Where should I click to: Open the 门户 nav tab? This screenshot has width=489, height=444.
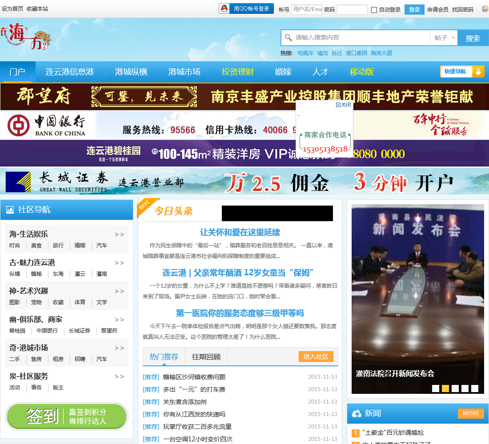(17, 72)
